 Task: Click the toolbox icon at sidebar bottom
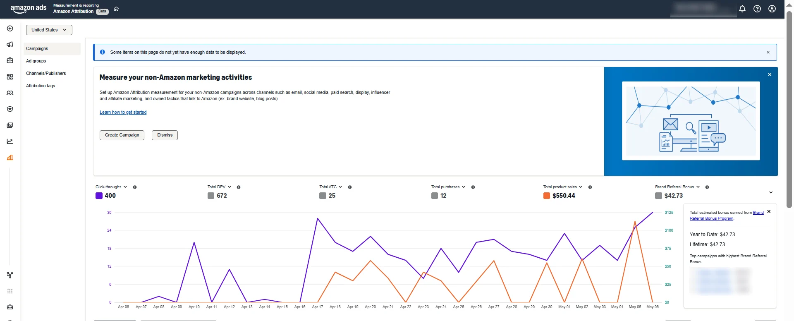(10, 307)
